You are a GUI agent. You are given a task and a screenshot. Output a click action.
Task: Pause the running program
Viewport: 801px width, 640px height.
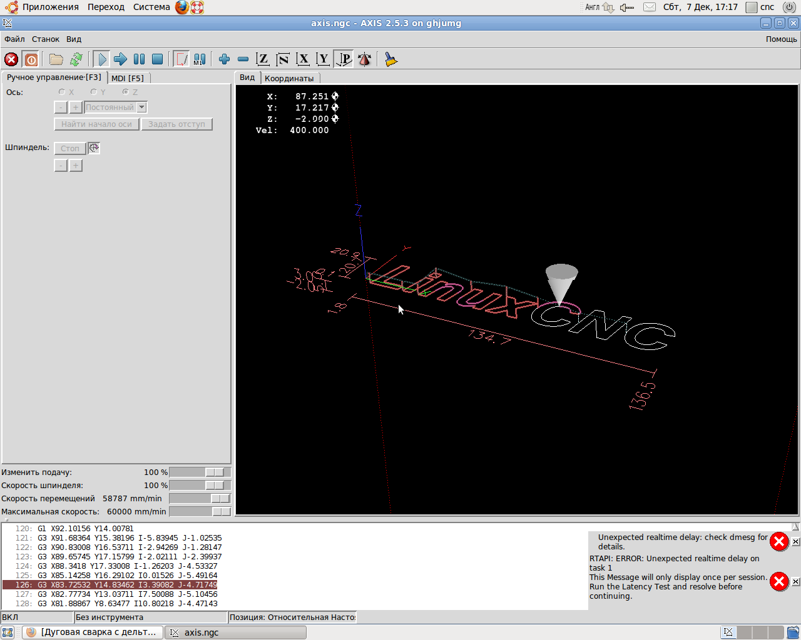click(x=139, y=59)
